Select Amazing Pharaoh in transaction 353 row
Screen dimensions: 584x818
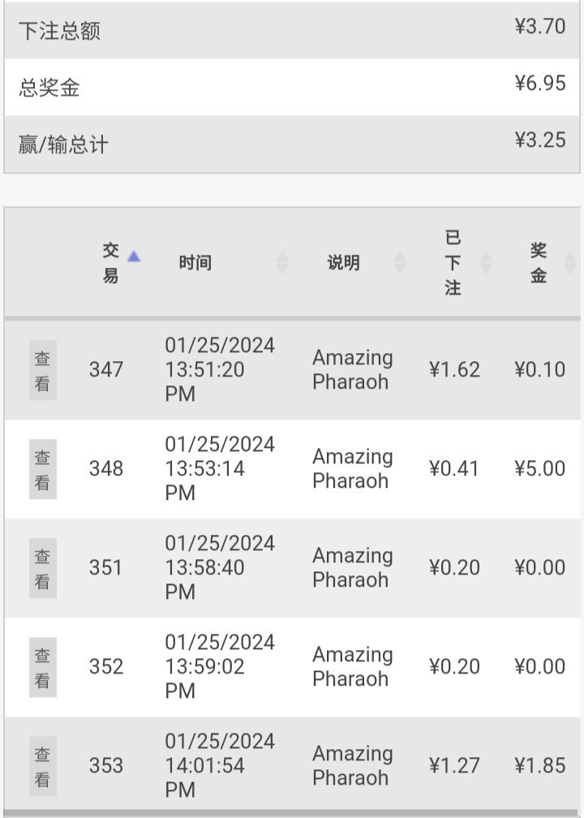[x=352, y=766]
